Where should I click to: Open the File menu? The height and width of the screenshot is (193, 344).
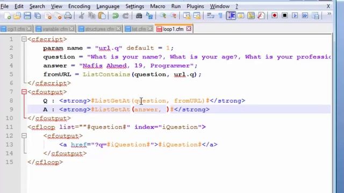tap(4, 6)
